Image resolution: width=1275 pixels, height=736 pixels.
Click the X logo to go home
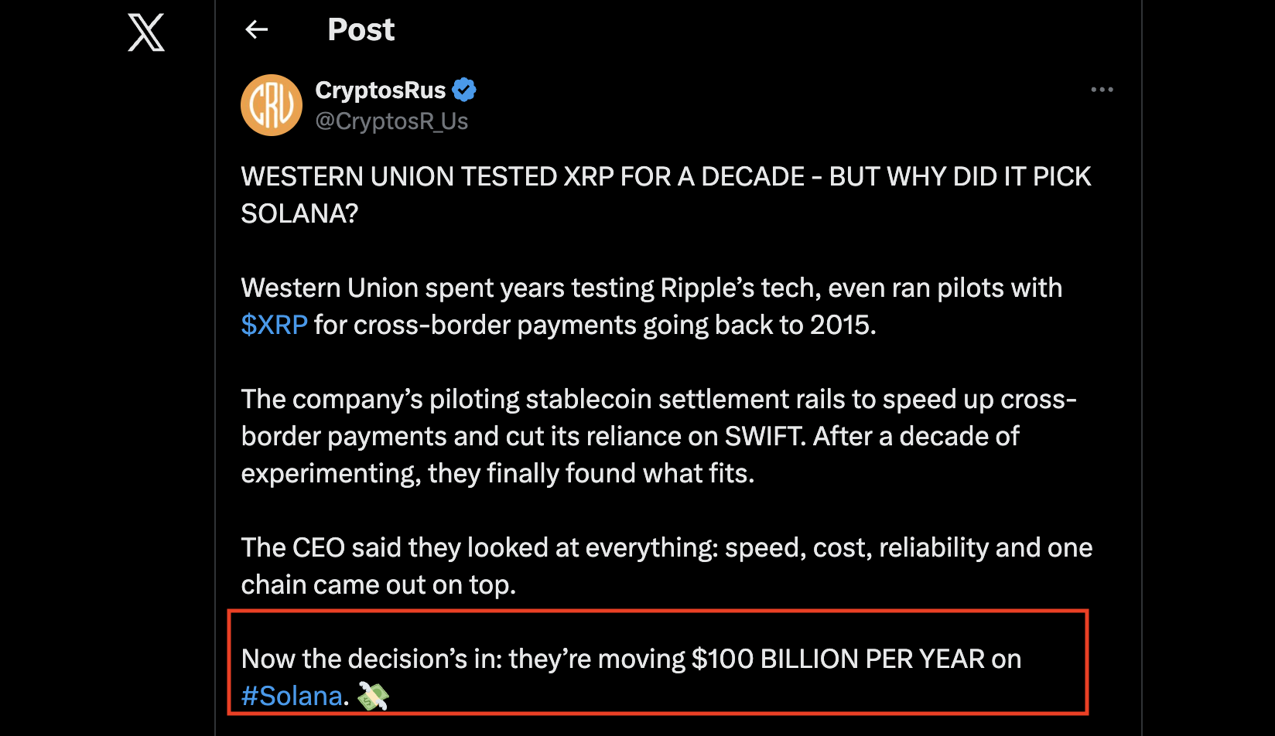coord(146,33)
